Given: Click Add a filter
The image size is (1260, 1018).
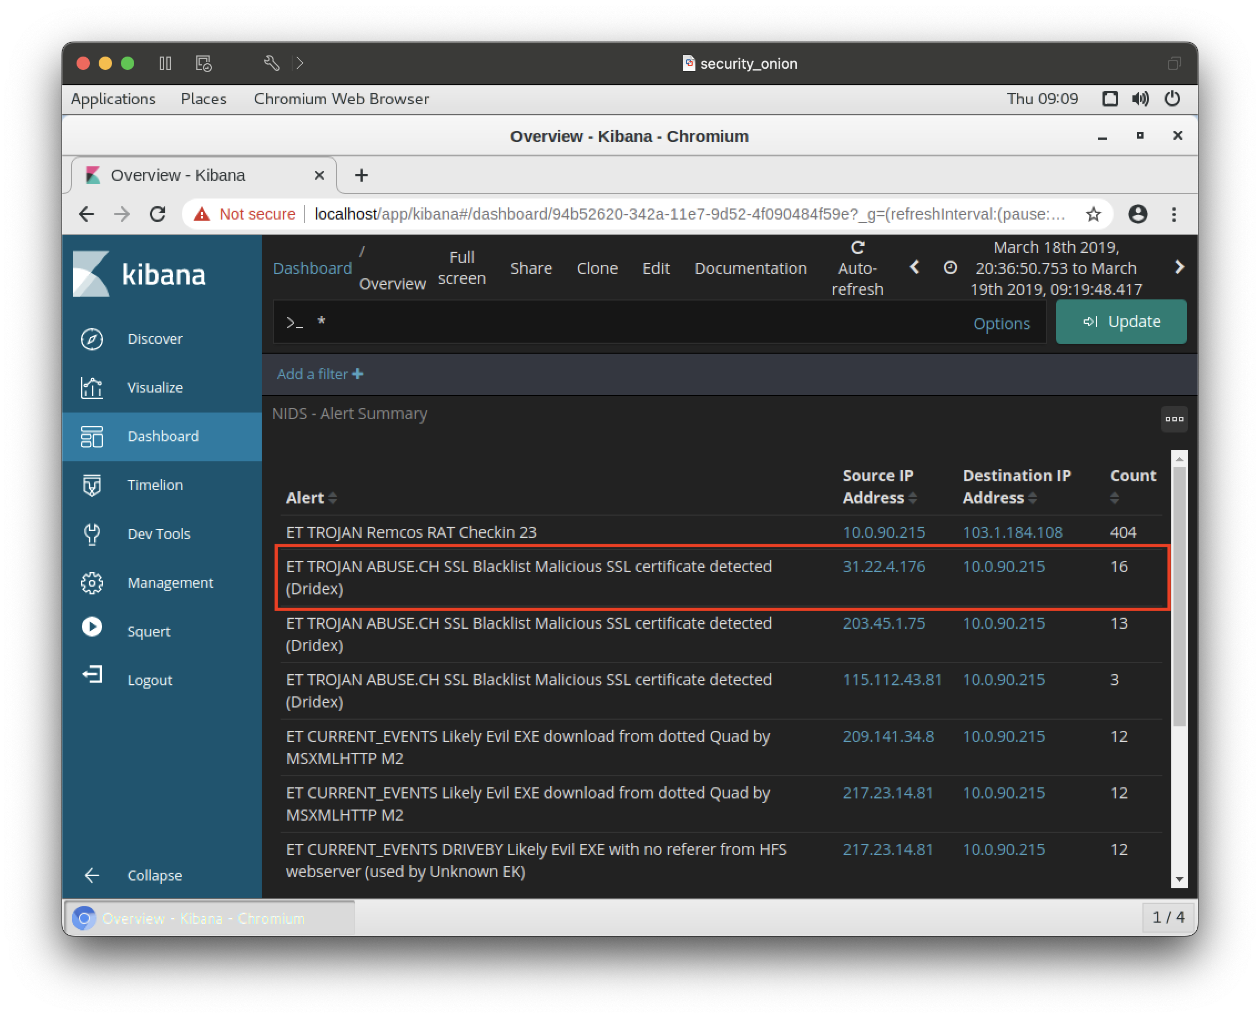Looking at the screenshot, I should click(x=319, y=374).
